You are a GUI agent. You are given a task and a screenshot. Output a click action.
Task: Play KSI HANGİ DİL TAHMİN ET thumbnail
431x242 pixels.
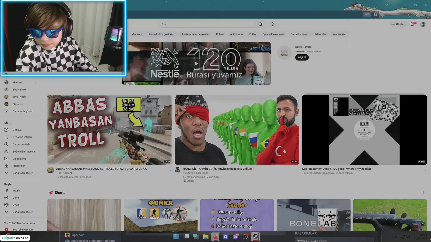[x=237, y=130]
